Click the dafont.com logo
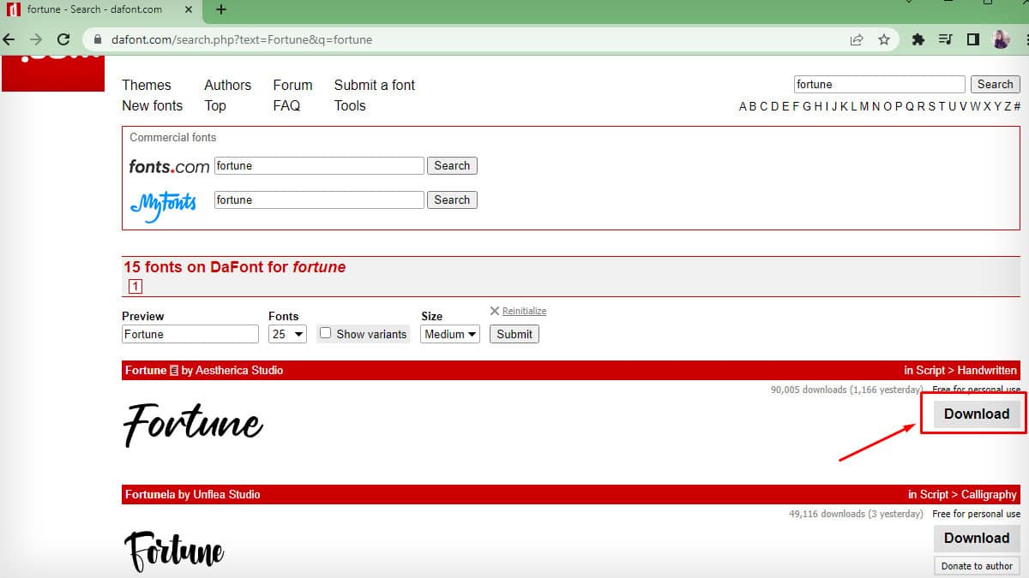Image resolution: width=1029 pixels, height=578 pixels. pos(53,69)
